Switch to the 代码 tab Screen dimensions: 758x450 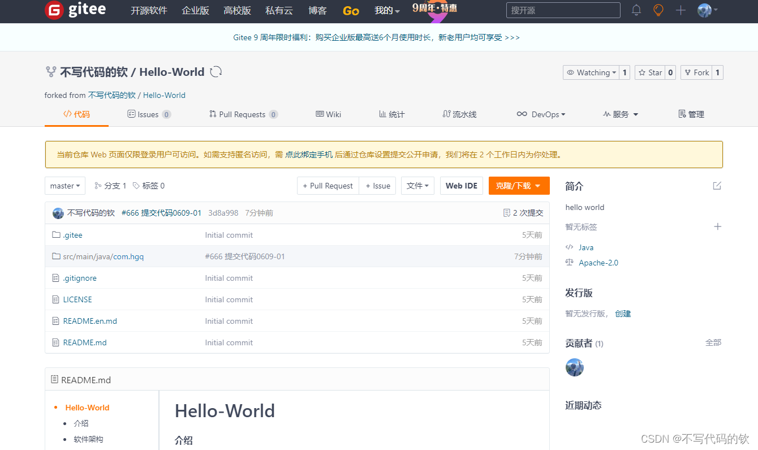pyautogui.click(x=76, y=114)
